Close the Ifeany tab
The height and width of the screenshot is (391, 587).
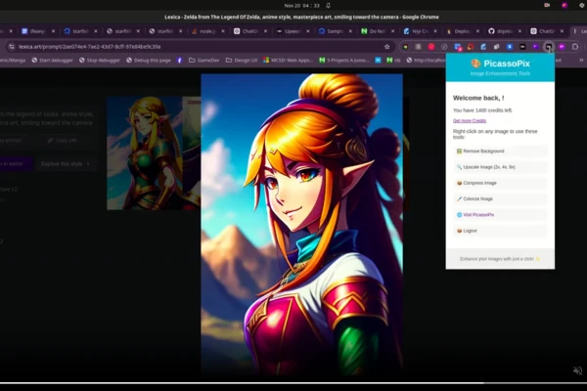[53, 31]
